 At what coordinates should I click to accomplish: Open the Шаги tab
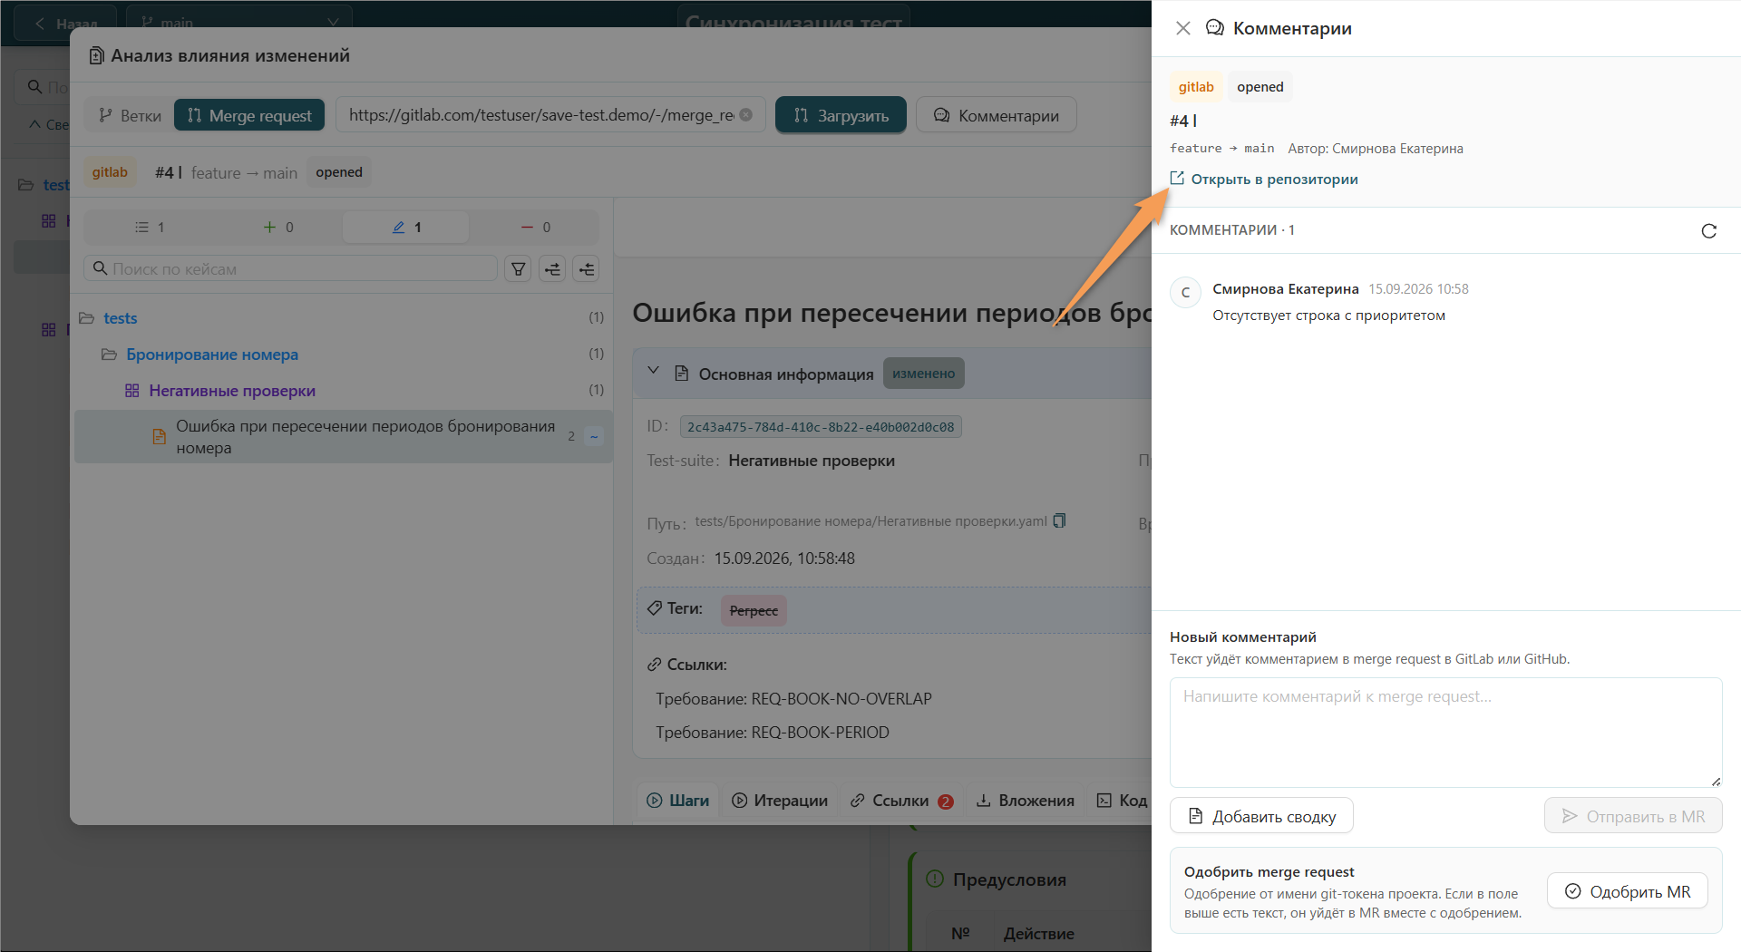click(678, 801)
